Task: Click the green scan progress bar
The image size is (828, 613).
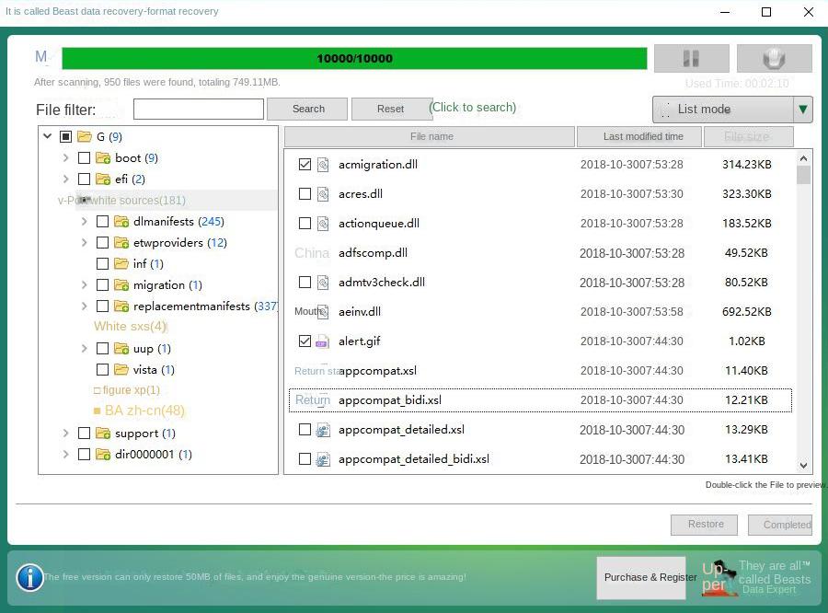Action: tap(354, 57)
